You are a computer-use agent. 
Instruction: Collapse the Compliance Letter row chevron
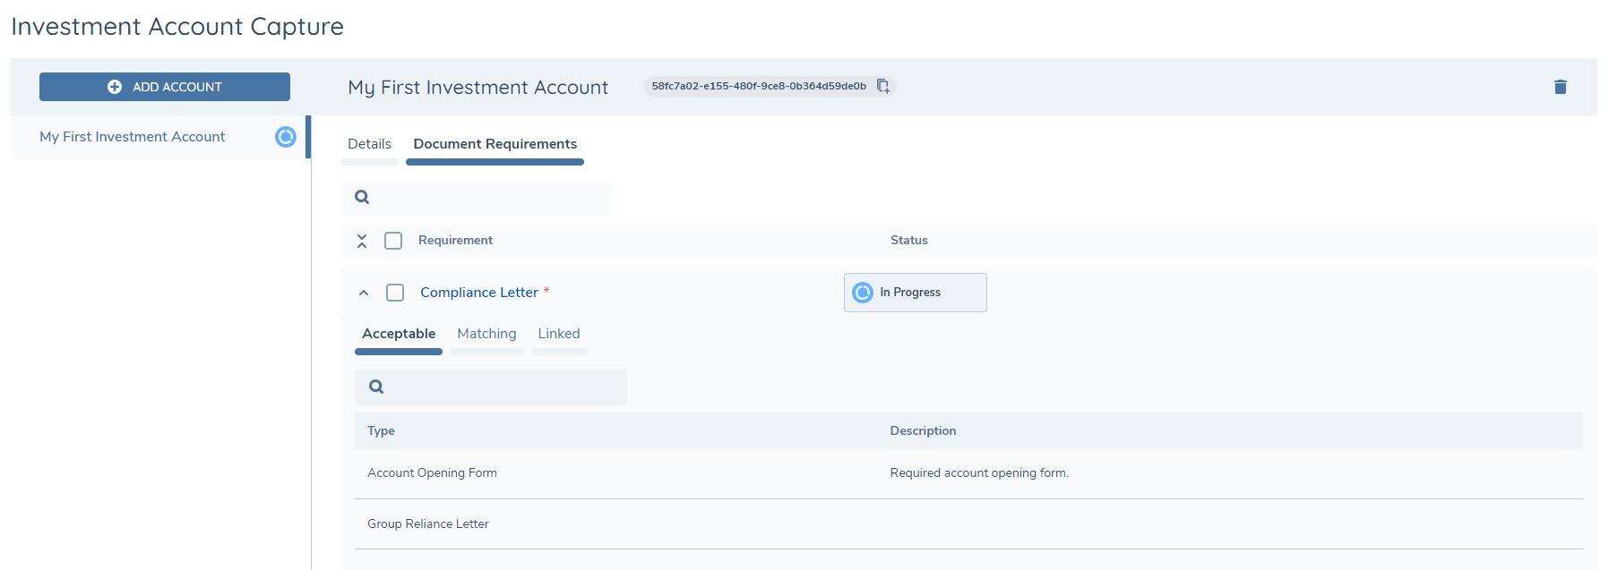click(364, 293)
